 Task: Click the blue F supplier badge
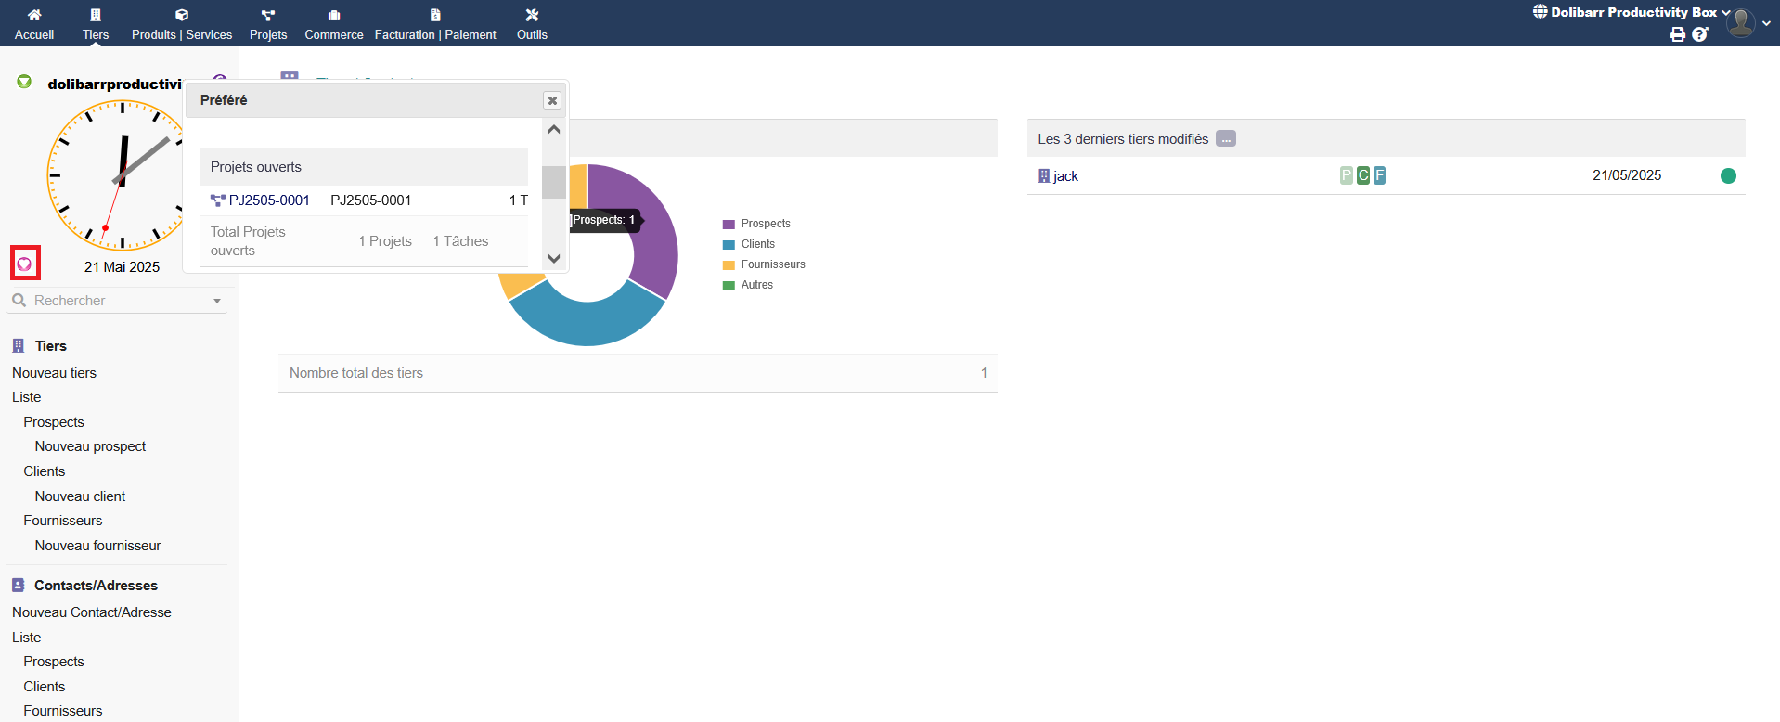(x=1379, y=175)
